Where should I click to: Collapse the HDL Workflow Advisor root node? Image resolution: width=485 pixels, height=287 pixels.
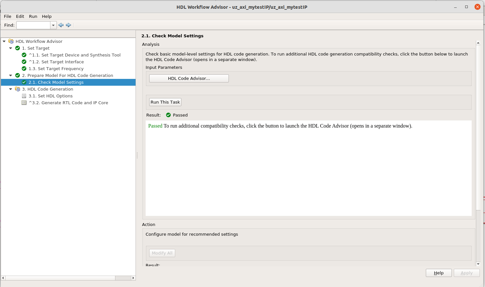tap(4, 41)
